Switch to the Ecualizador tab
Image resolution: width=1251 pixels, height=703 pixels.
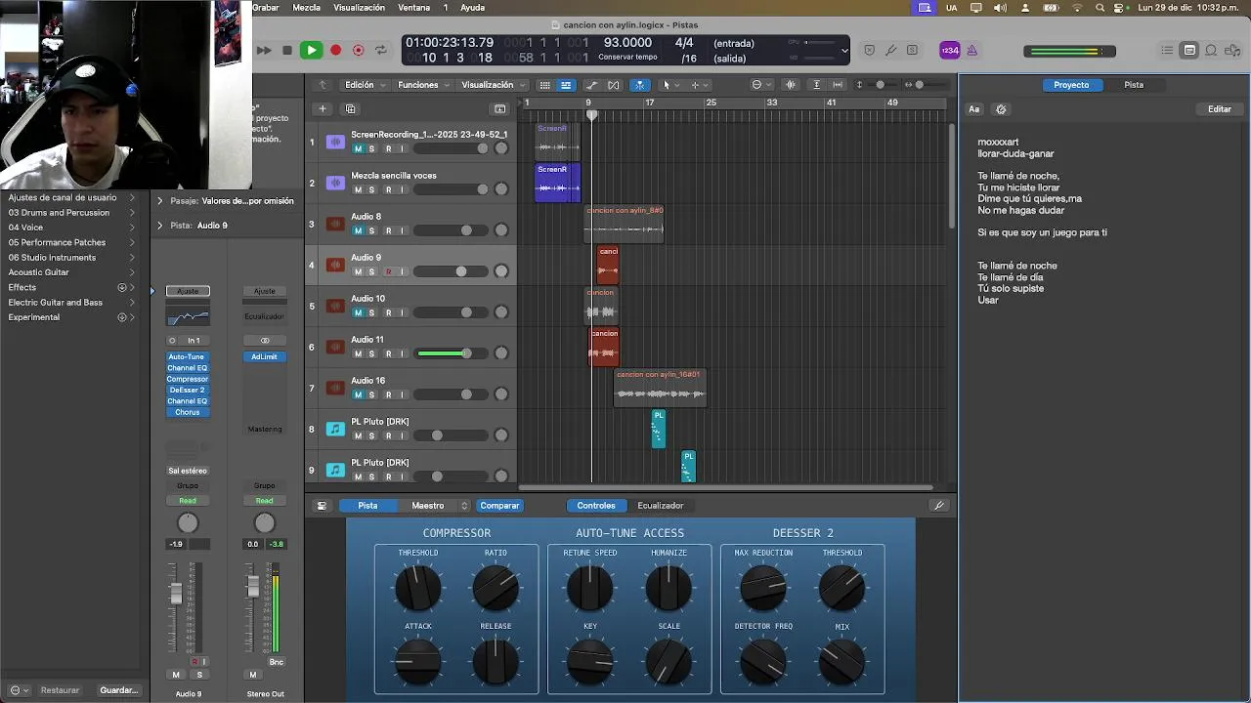click(x=660, y=506)
